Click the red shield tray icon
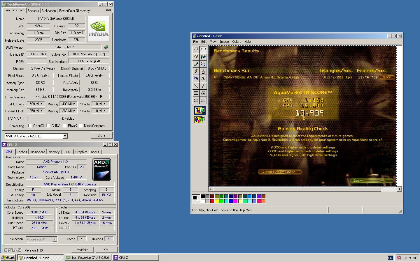The image size is (420, 262). [x=399, y=258]
